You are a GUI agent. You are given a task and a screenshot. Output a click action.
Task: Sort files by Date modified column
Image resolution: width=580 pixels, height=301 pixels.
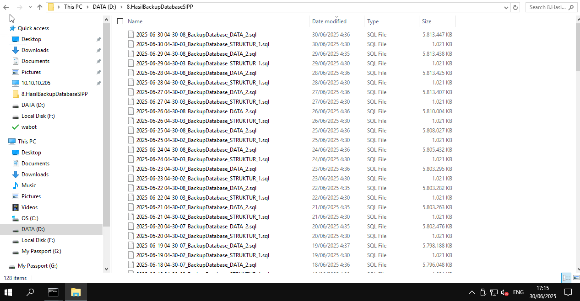pos(329,21)
